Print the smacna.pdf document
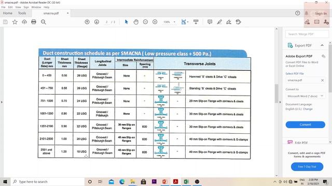 [x=34, y=22]
